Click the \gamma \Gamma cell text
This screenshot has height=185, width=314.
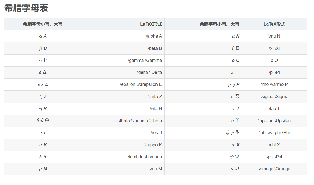tap(145, 60)
